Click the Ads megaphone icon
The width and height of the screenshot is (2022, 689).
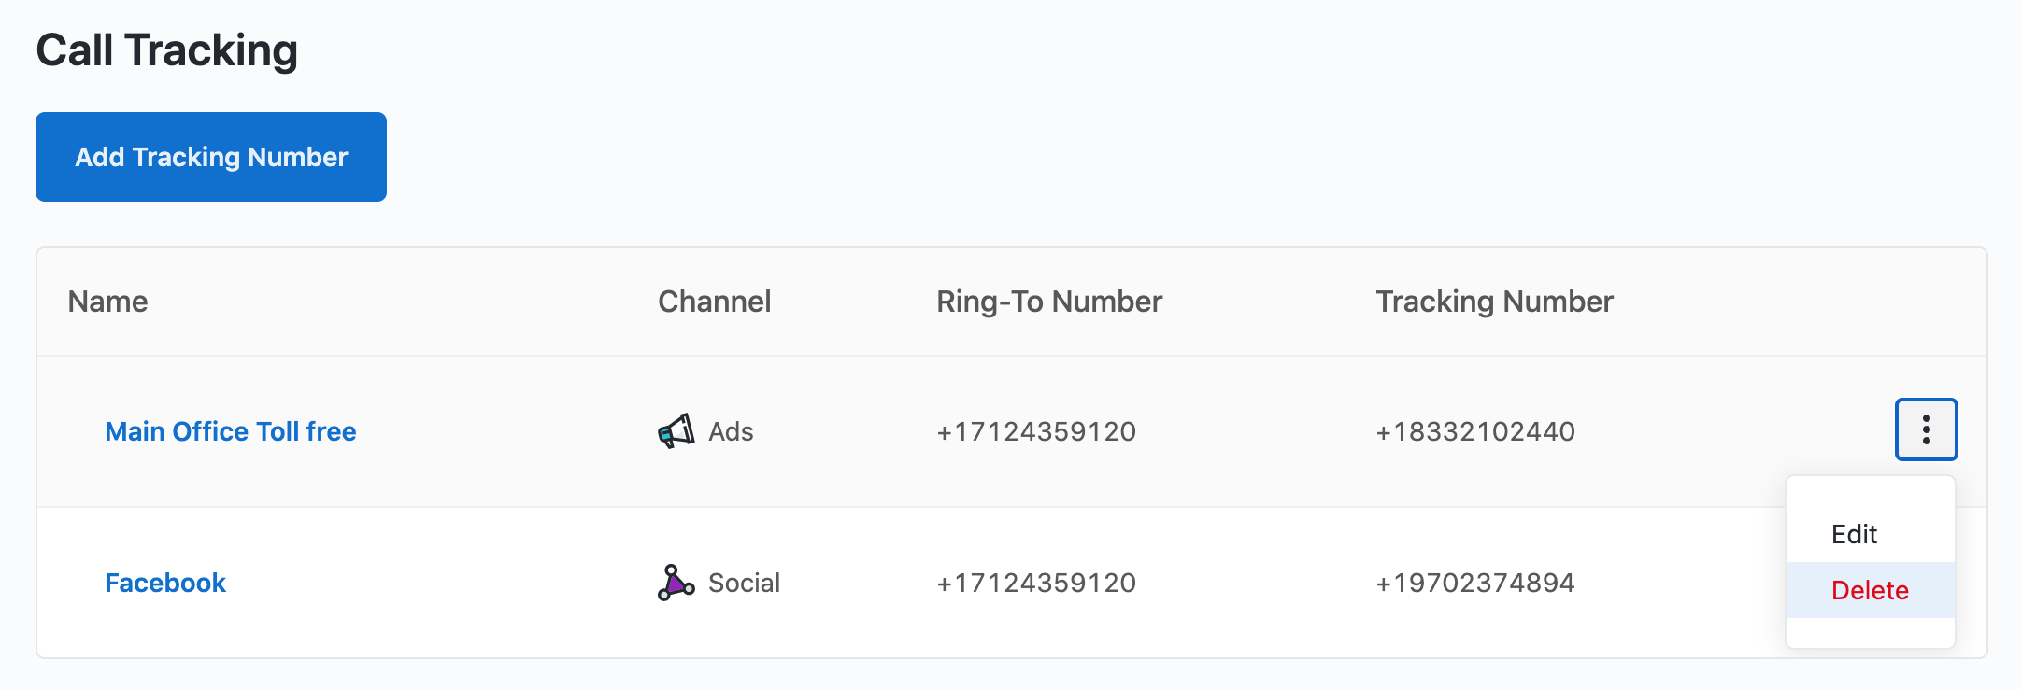676,431
